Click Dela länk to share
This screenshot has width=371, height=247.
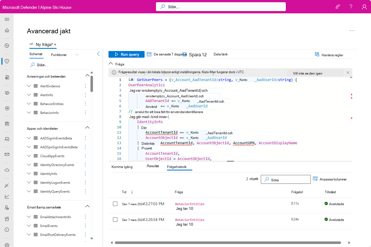(x=221, y=54)
